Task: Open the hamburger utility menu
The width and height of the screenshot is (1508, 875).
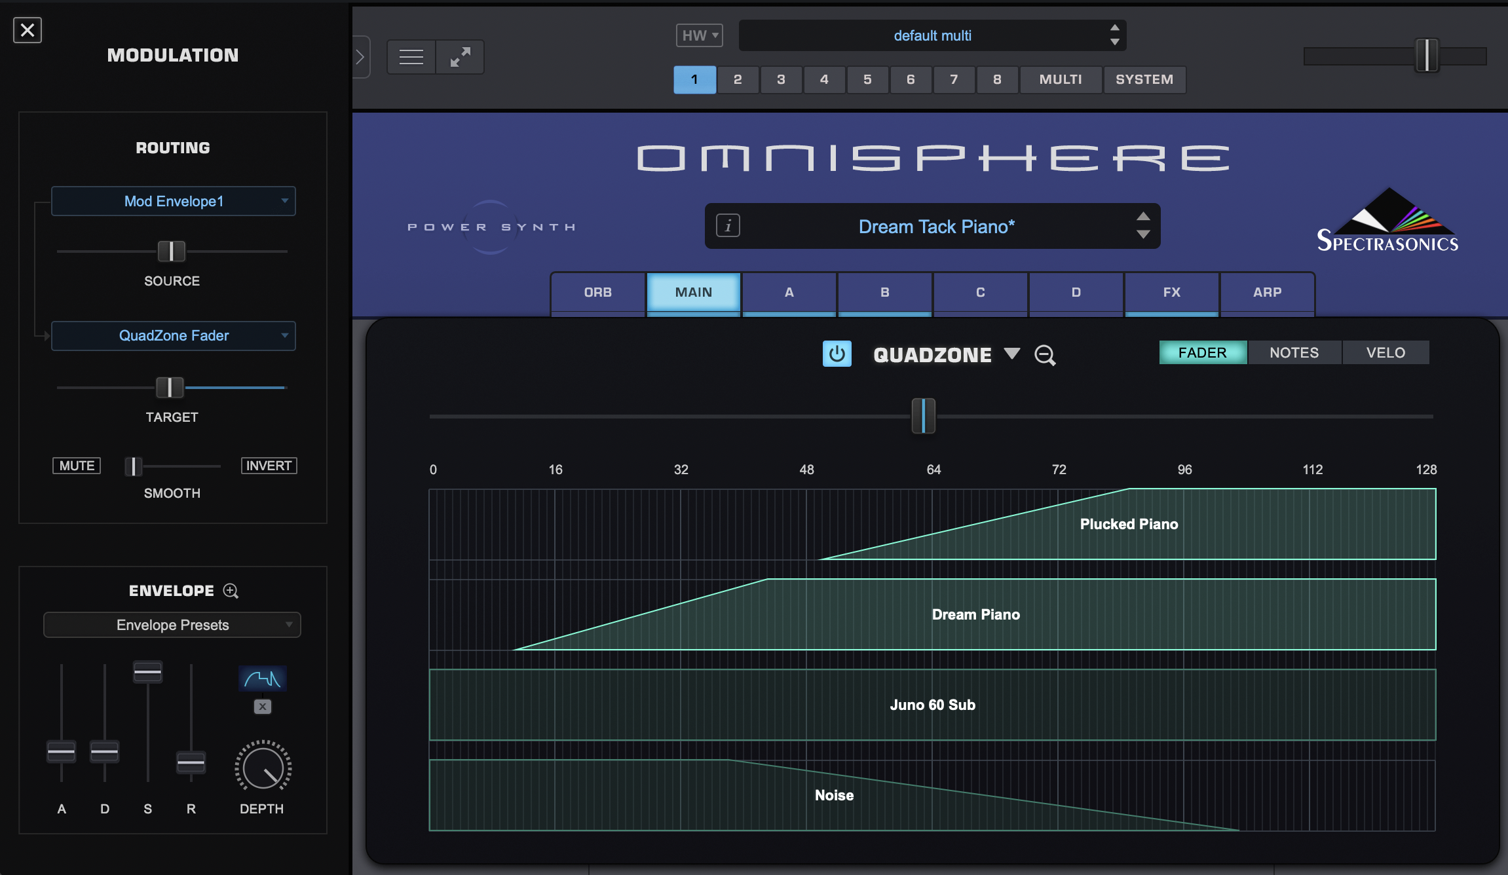Action: pos(411,57)
